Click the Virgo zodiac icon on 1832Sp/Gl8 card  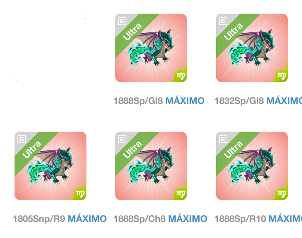[x=282, y=76]
